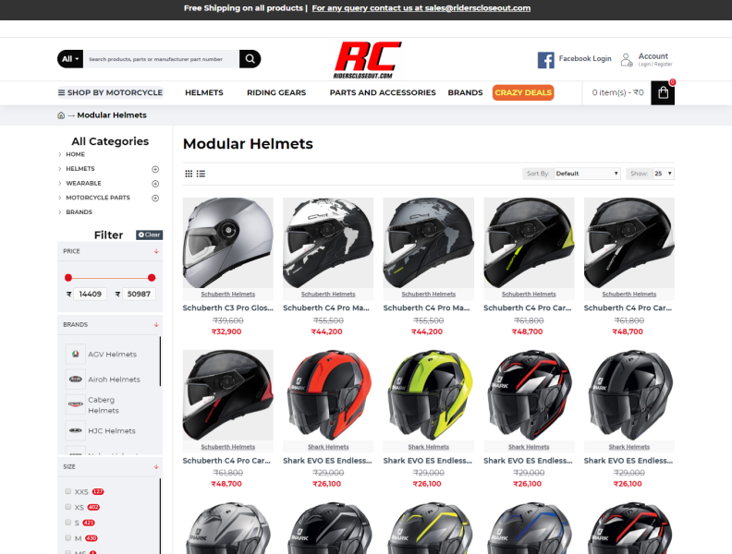Open PARTS AND ACCESSORIES menu
Screen dimensions: 732x554
383,92
